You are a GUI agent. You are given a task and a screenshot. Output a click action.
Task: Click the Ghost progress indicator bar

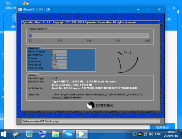(x=89, y=35)
